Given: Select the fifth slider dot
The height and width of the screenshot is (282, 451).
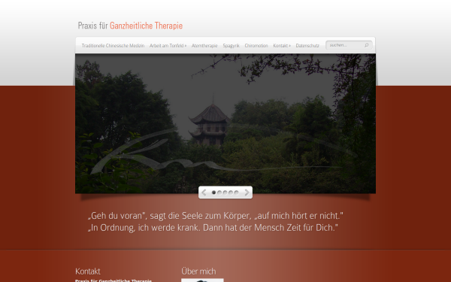Looking at the screenshot, I should point(236,193).
